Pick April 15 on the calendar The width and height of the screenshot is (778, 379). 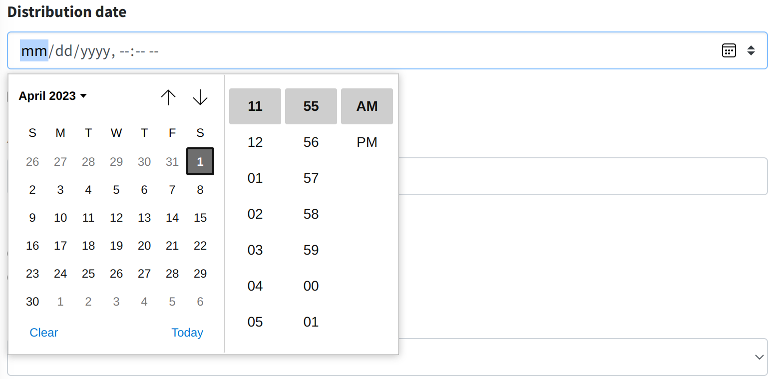(200, 217)
